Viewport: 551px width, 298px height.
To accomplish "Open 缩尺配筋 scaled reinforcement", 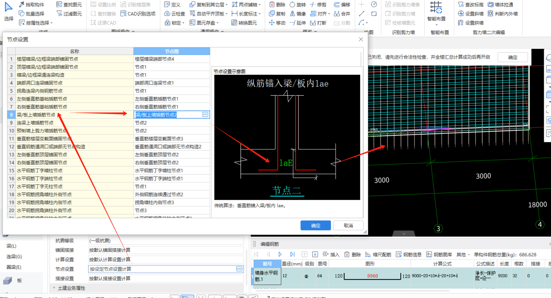I will [x=378, y=254].
